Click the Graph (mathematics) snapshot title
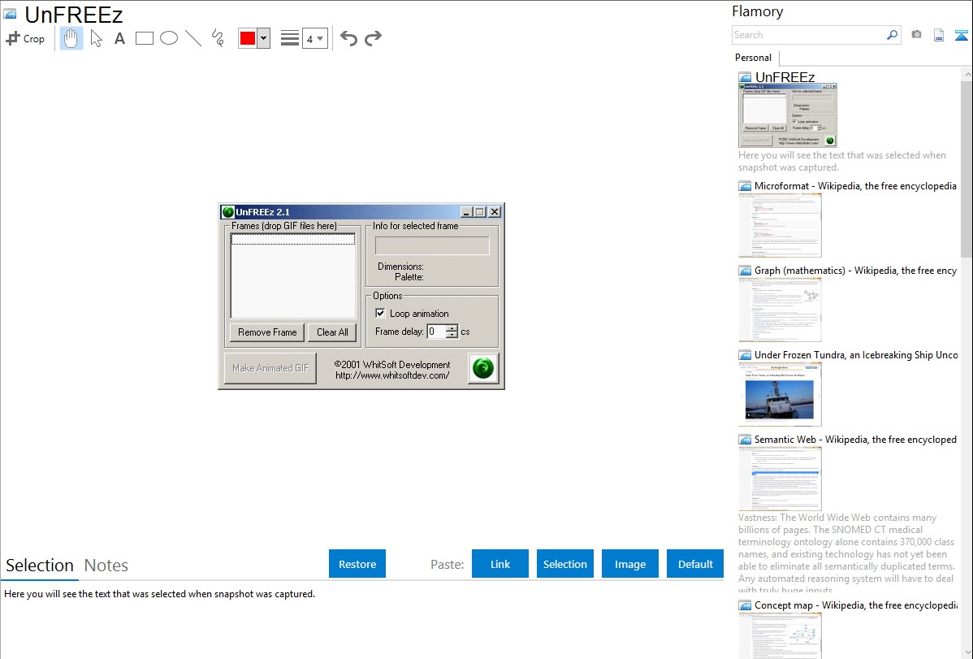Image resolution: width=973 pixels, height=659 pixels. (x=855, y=271)
